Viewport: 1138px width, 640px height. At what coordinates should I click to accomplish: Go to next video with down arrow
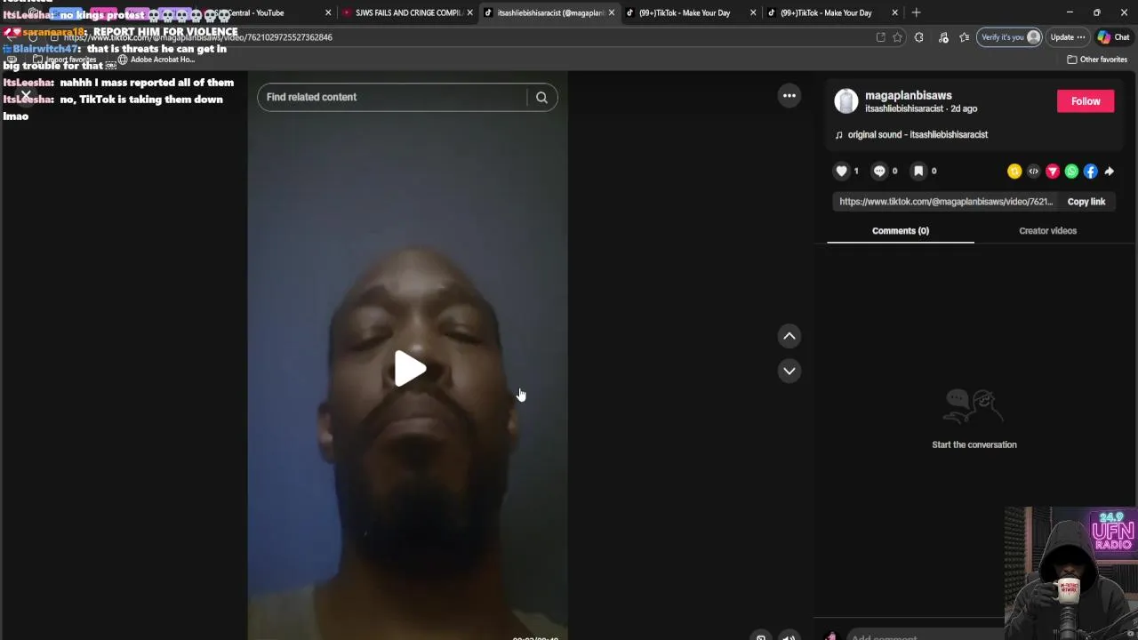[789, 371]
